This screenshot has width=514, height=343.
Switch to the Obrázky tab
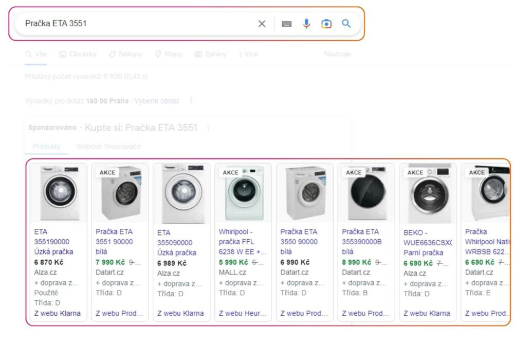pos(78,54)
